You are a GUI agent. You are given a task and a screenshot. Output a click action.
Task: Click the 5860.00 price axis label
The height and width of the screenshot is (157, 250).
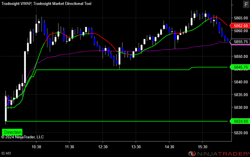coord(241,31)
